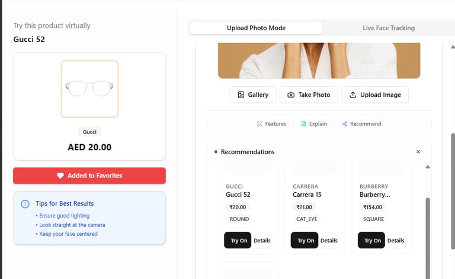Toggle Added to Favorites button
This screenshot has width=455, height=279.
click(x=89, y=176)
